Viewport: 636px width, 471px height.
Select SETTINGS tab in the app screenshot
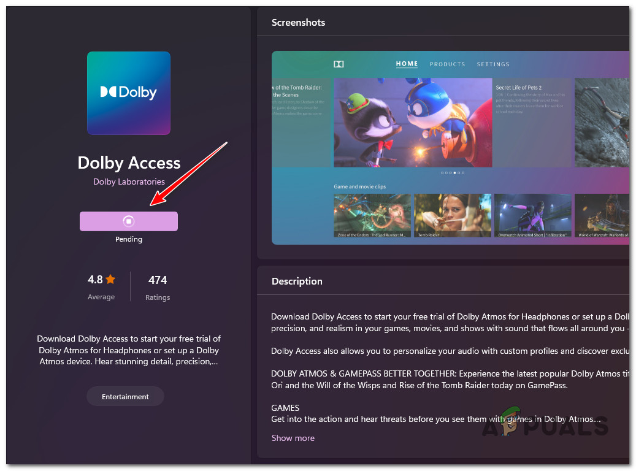pyautogui.click(x=493, y=64)
